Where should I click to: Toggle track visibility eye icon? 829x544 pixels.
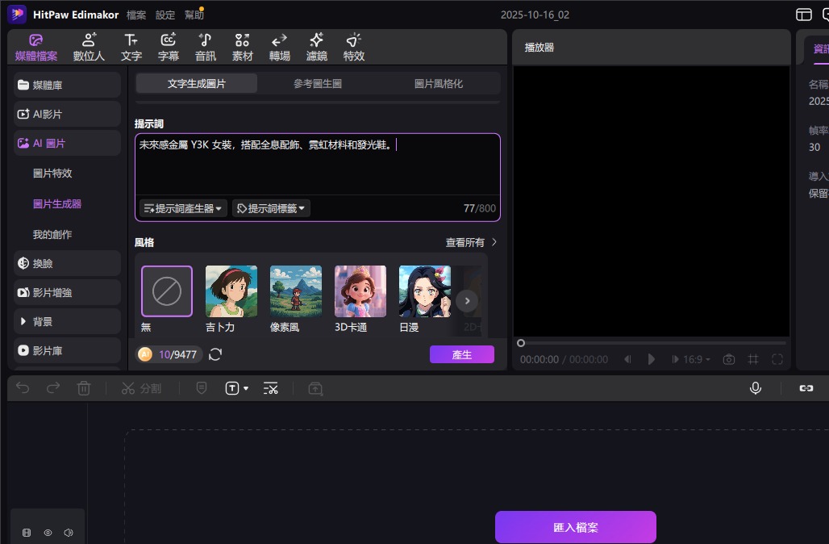[48, 533]
